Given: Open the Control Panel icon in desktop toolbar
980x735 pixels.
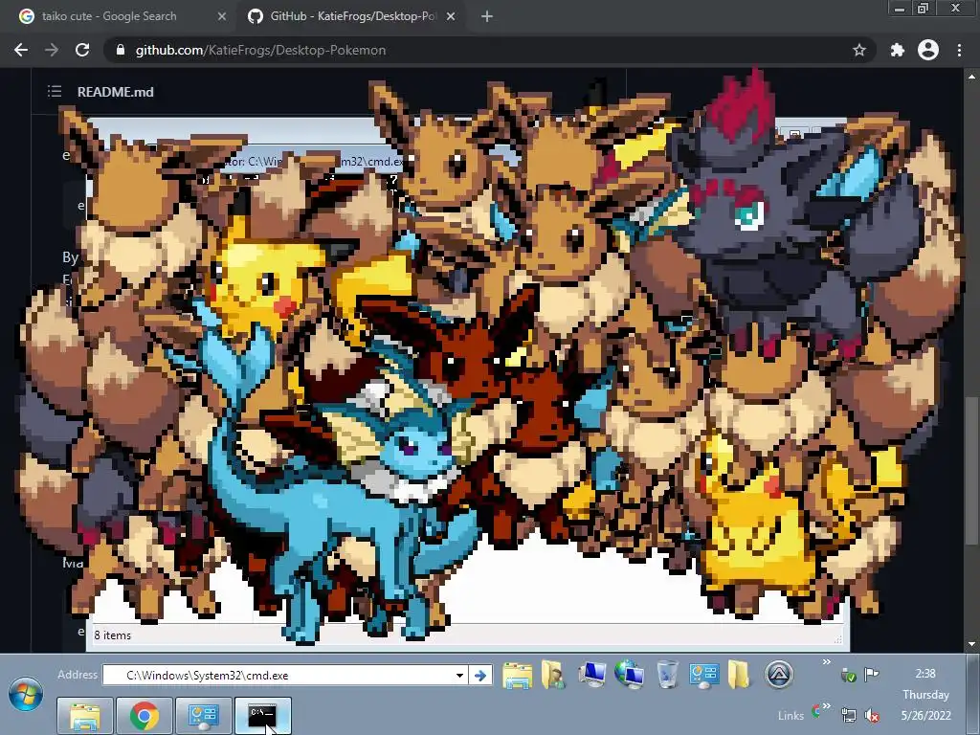Looking at the screenshot, I should coord(703,675).
